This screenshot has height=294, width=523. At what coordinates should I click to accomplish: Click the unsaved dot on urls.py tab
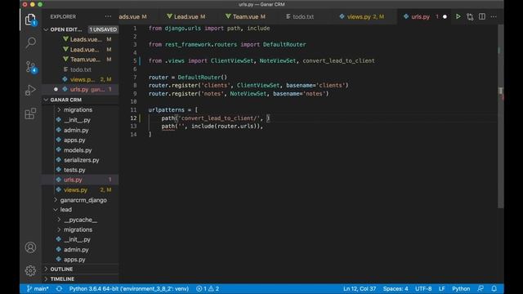(x=445, y=16)
